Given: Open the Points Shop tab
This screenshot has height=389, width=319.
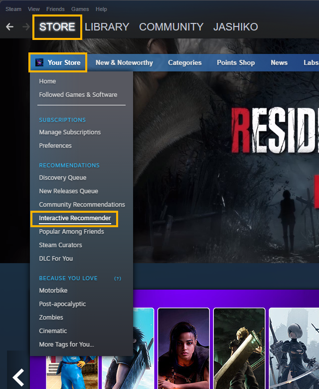Looking at the screenshot, I should [236, 62].
